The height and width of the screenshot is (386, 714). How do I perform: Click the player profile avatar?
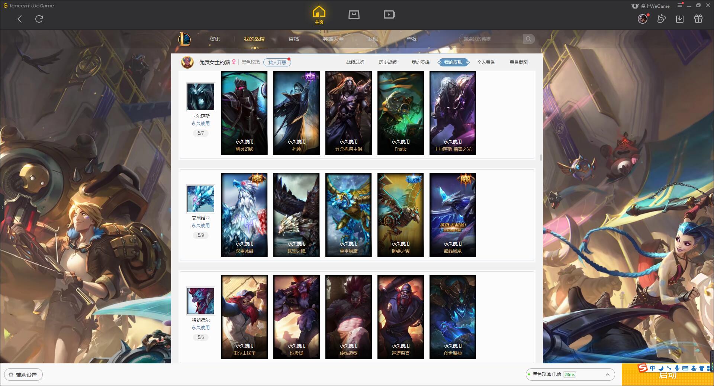click(x=187, y=62)
